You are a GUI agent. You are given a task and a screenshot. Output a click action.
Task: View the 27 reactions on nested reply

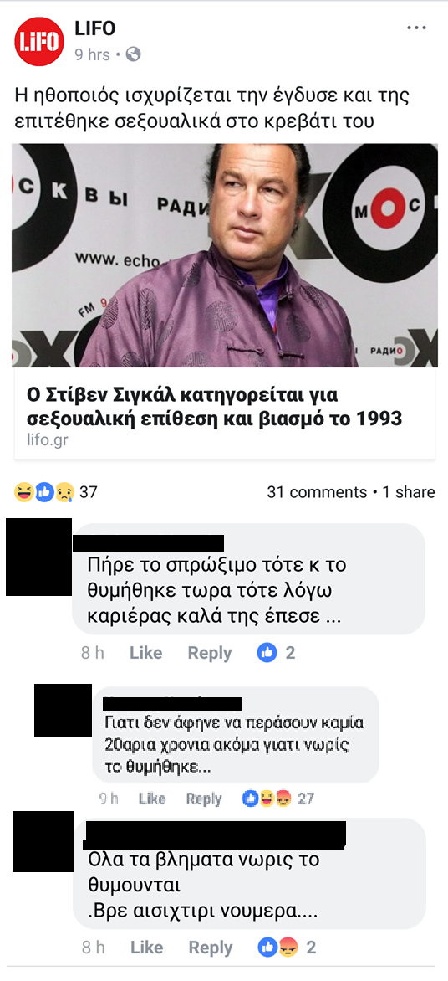(278, 799)
